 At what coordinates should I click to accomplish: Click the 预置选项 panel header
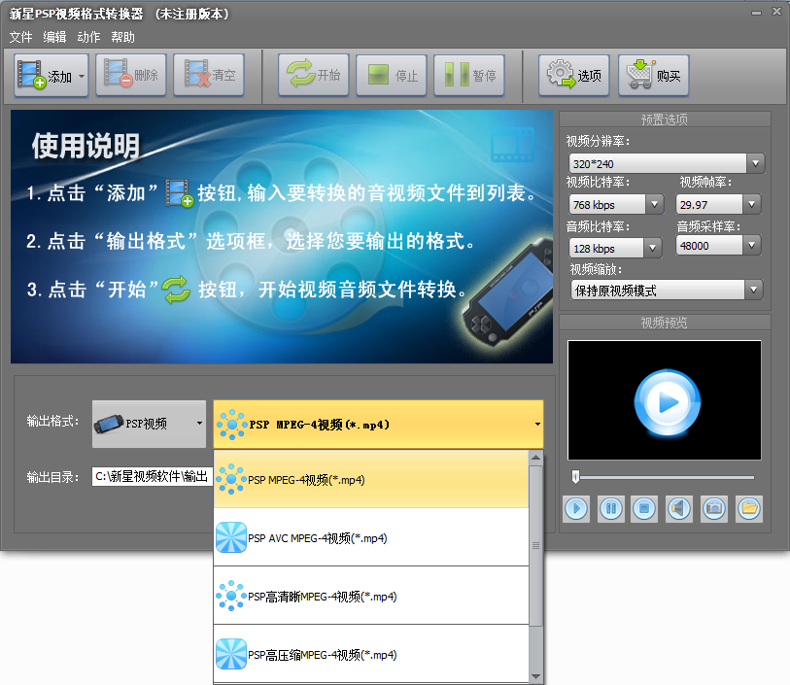(665, 120)
